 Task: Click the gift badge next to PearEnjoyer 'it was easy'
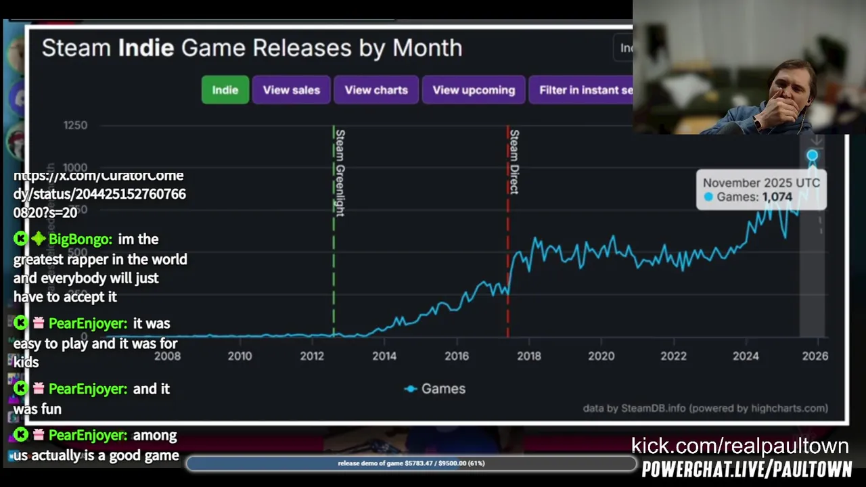tap(39, 323)
